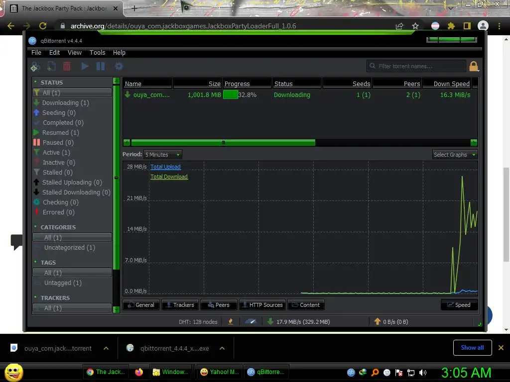Open the Tools menu
The height and width of the screenshot is (382, 510).
click(97, 53)
